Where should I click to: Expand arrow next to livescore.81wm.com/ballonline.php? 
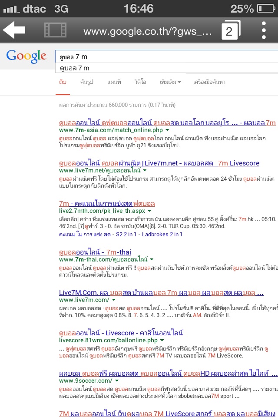(162, 340)
